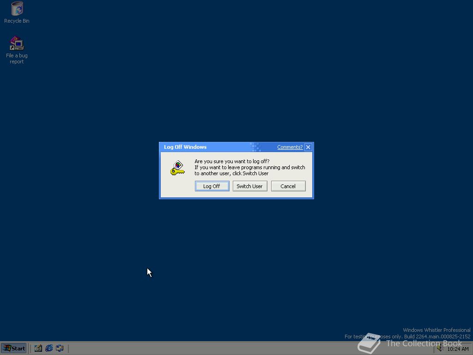Click the Log Off button

pos(212,186)
